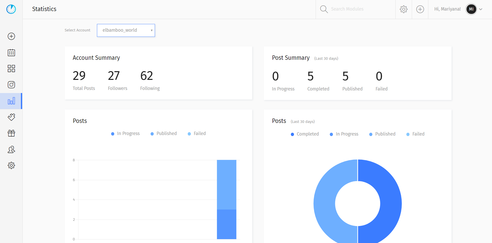Screen dimensions: 492x243
Task: Click the MI profile avatar
Action: click(471, 9)
